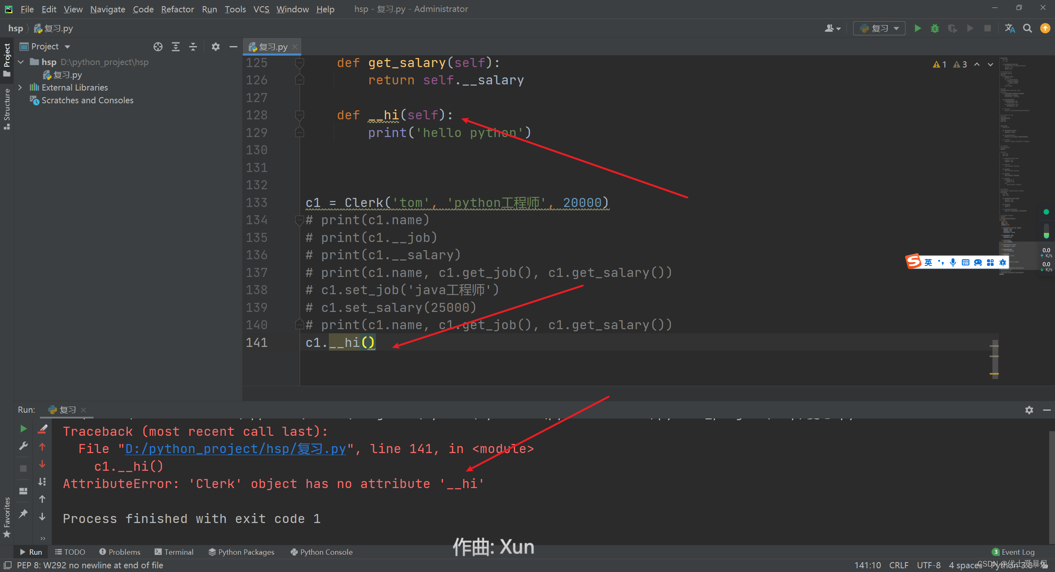Viewport: 1055px width, 572px height.
Task: Run the 复习 configuration with green play
Action: [917, 28]
